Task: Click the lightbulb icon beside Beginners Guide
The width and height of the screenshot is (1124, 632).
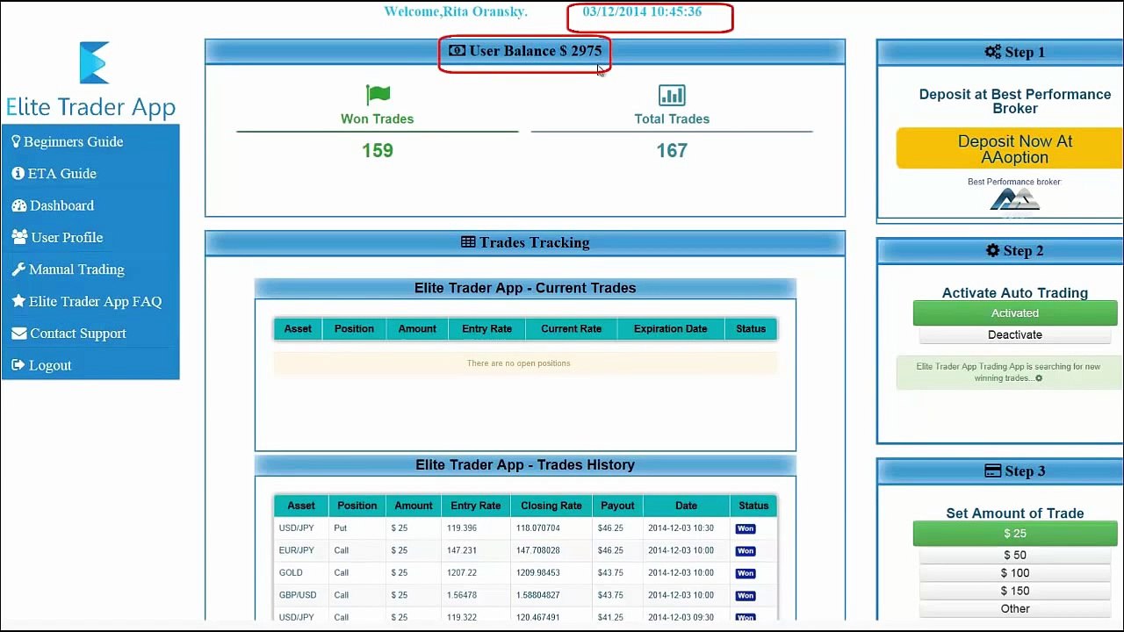Action: tap(16, 141)
